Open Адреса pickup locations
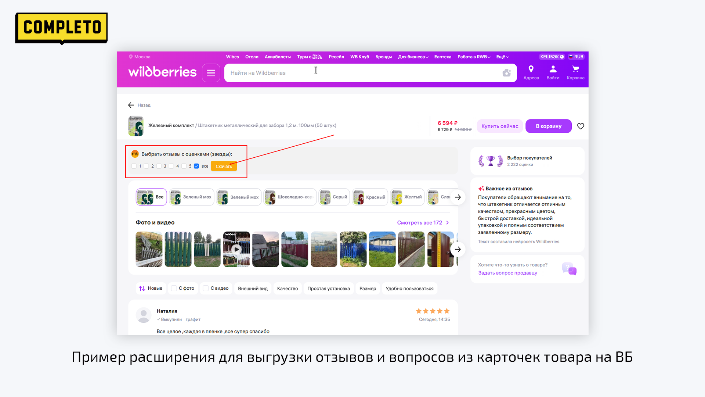Image resolution: width=705 pixels, height=397 pixels. pos(531,73)
